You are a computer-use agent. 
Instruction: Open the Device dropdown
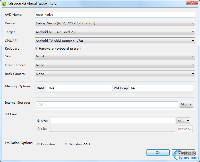(x=115, y=23)
